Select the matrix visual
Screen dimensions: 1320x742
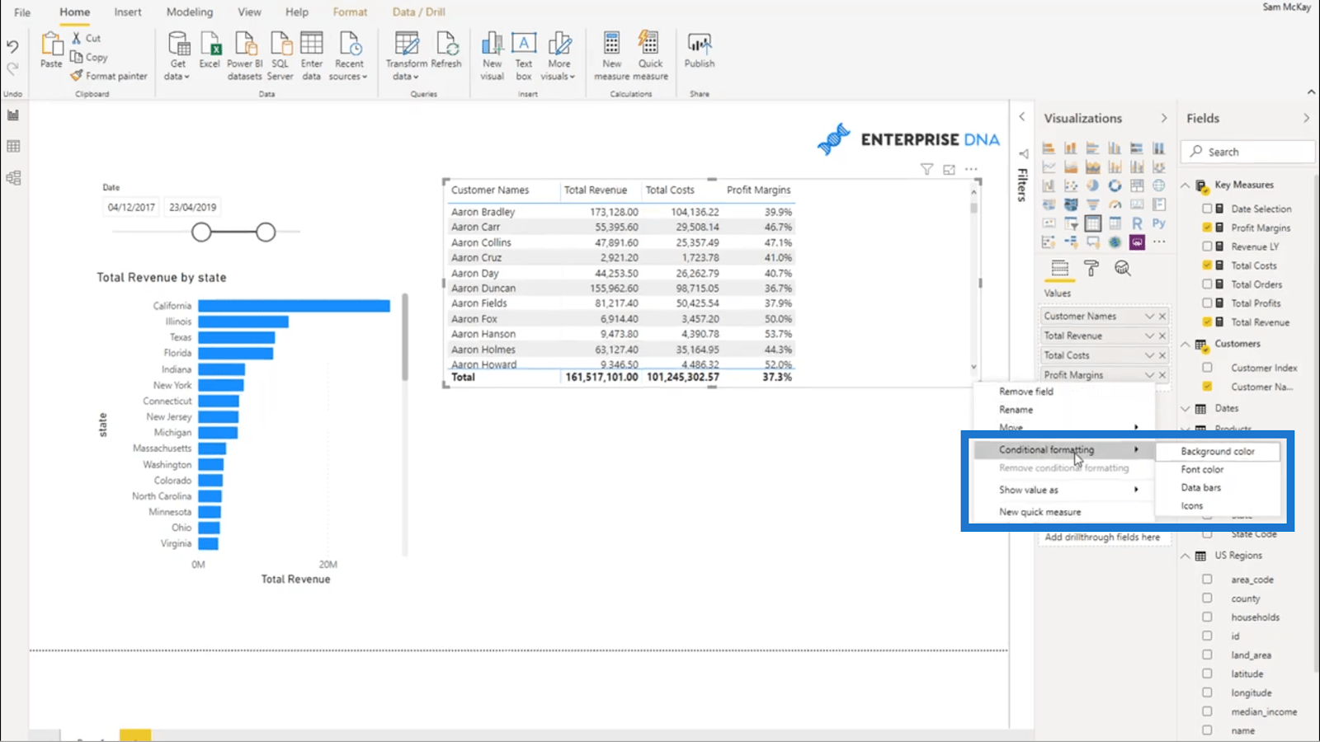(x=1115, y=223)
